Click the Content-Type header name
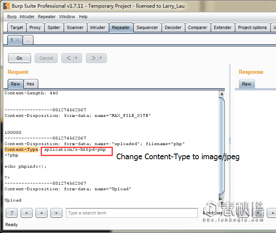The height and width of the screenshot is (233, 276). coord(21,149)
